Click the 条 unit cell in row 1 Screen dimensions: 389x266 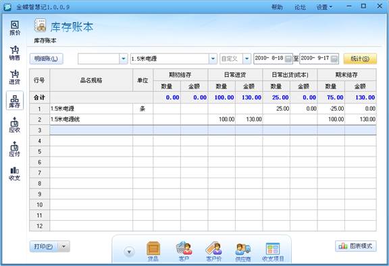[x=142, y=109]
